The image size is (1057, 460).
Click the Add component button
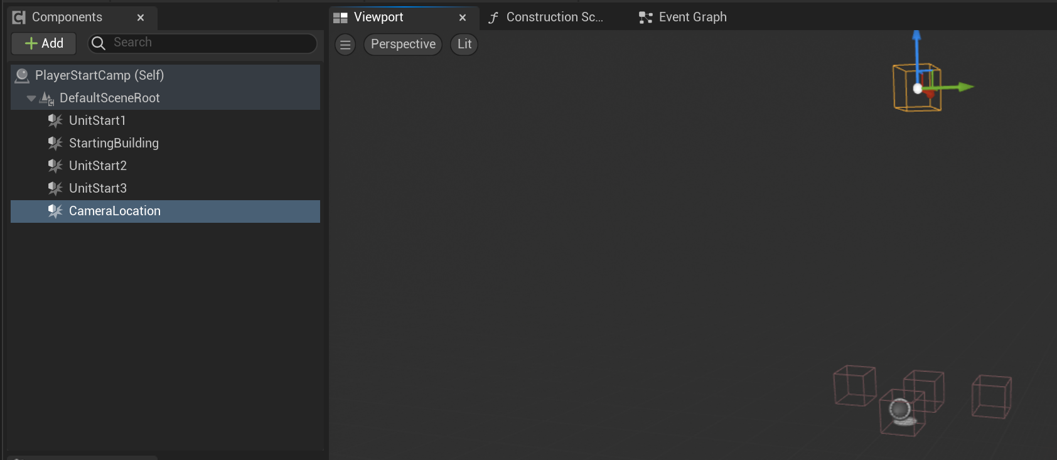pos(44,43)
